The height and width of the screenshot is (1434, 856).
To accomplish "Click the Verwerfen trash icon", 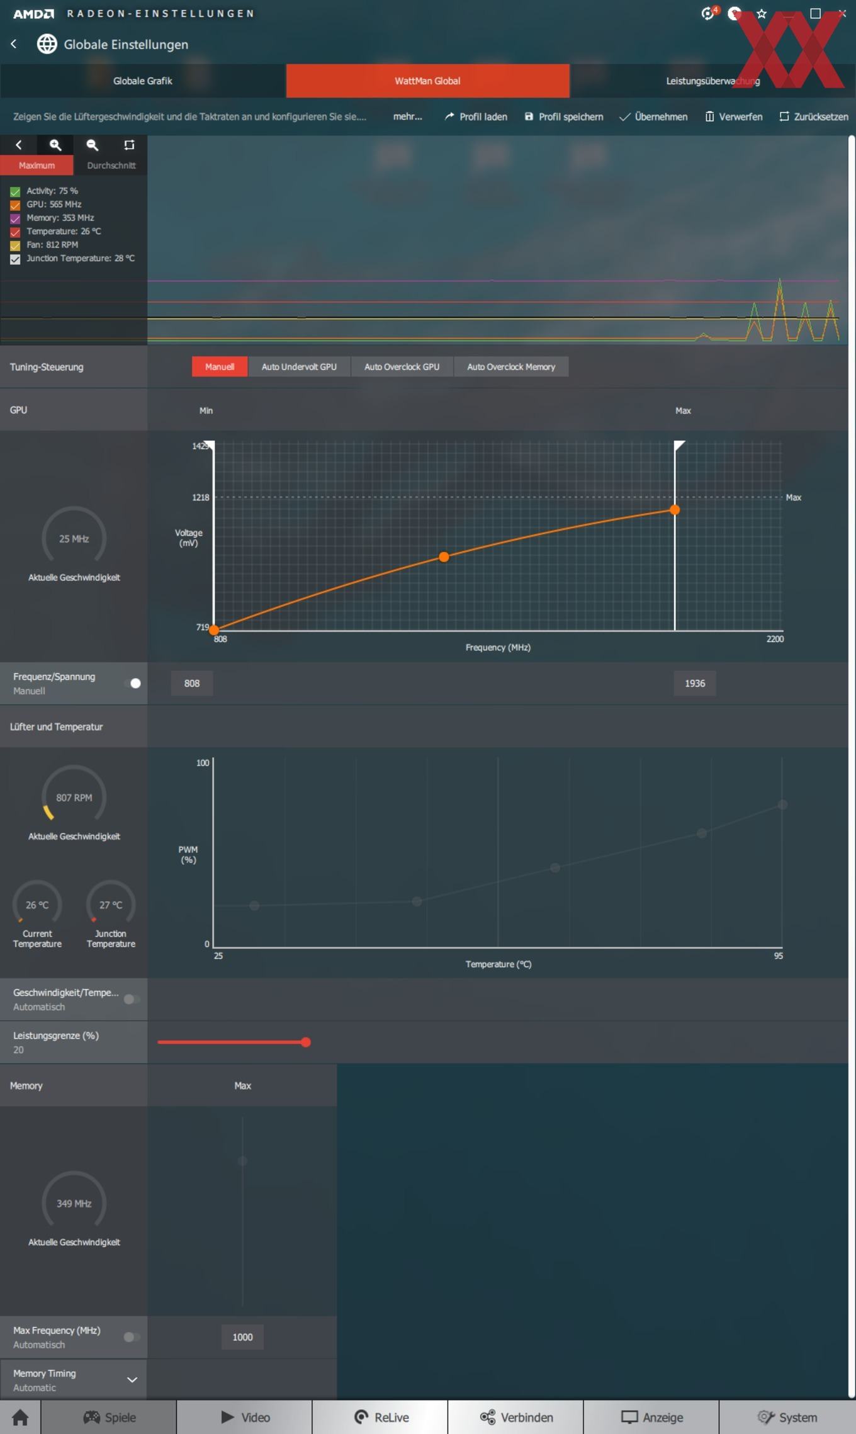I will click(x=709, y=116).
